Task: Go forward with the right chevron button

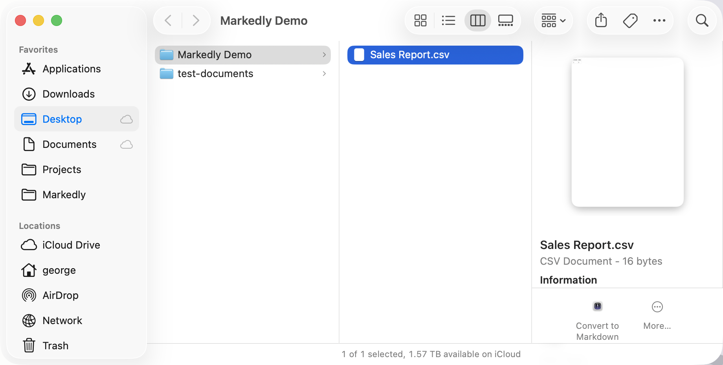Action: (196, 20)
